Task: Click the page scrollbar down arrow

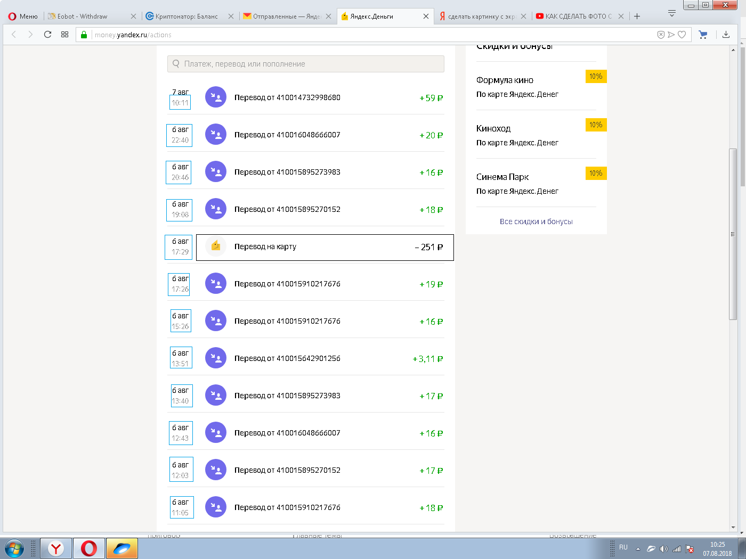Action: [733, 527]
